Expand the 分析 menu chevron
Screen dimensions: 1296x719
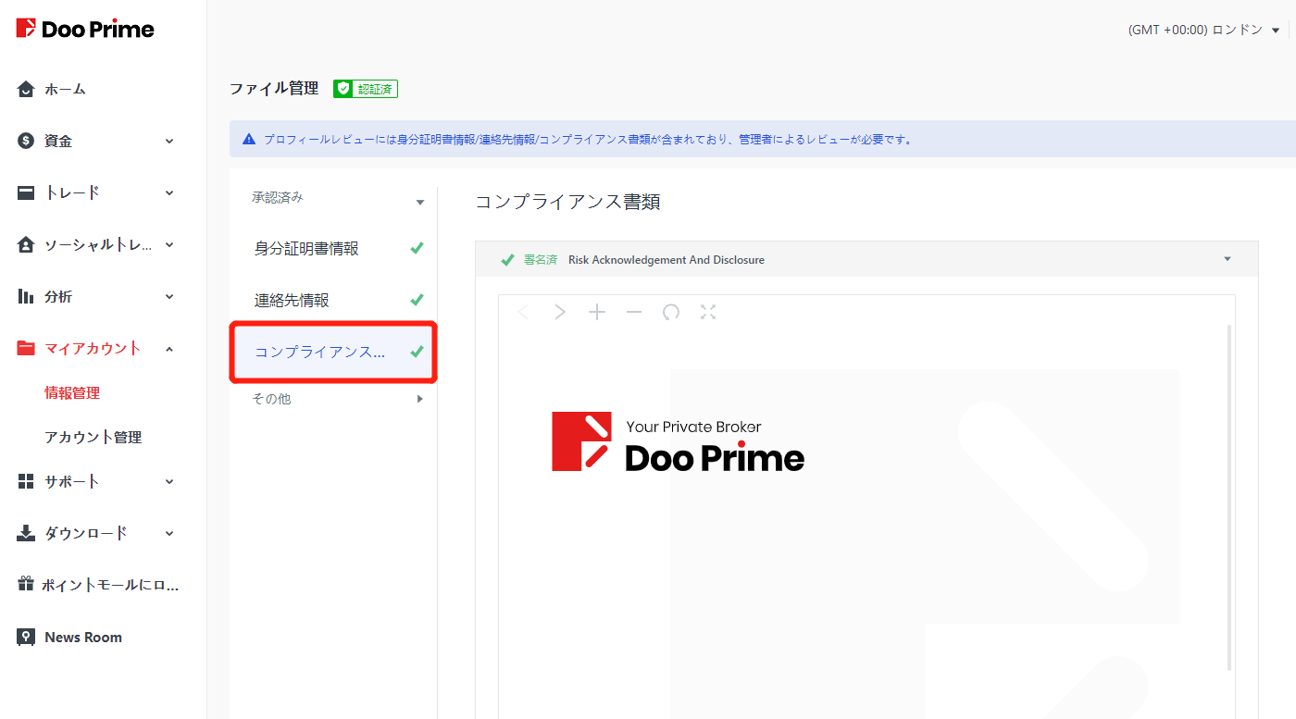(x=169, y=296)
